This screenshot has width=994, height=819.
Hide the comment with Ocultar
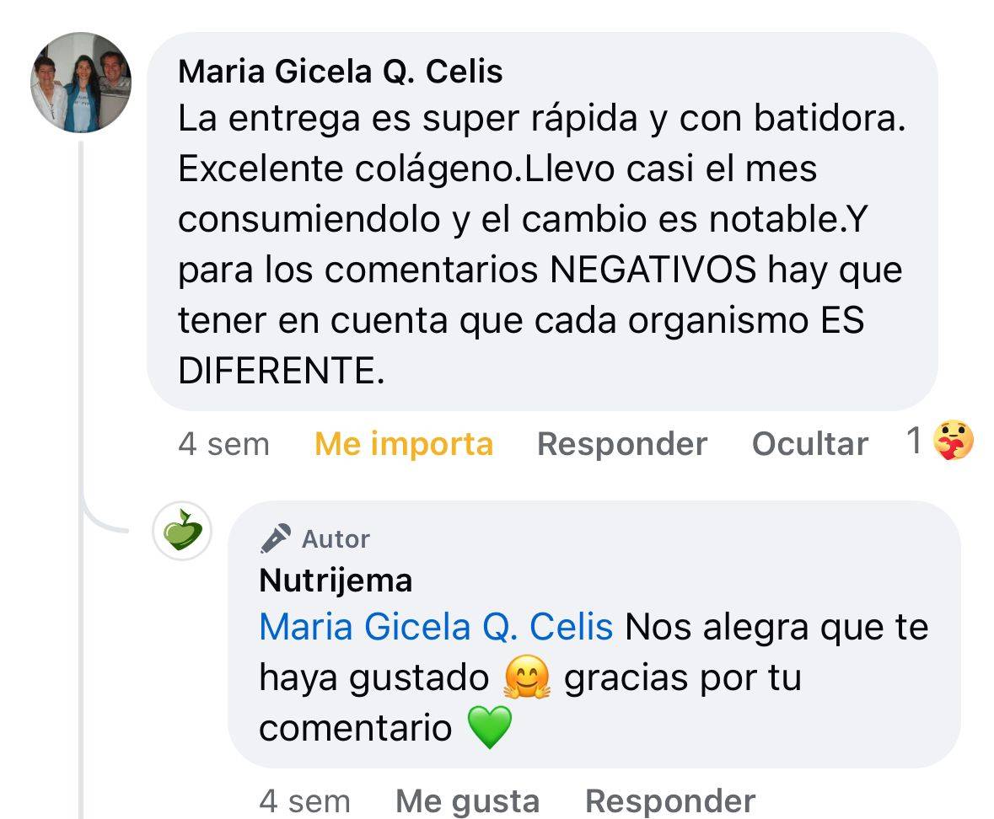tap(809, 444)
